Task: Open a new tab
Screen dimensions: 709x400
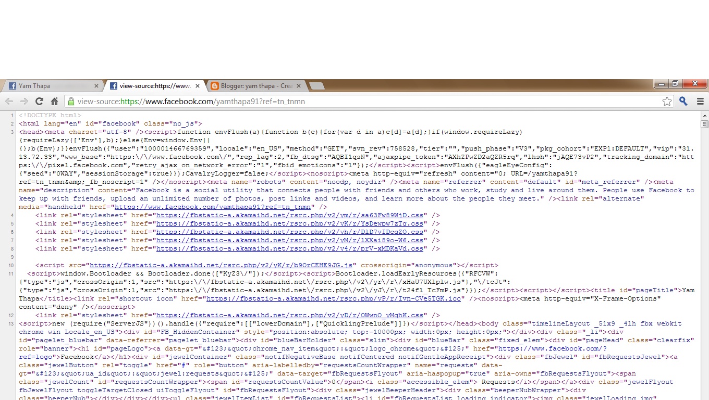Action: pyautogui.click(x=316, y=86)
